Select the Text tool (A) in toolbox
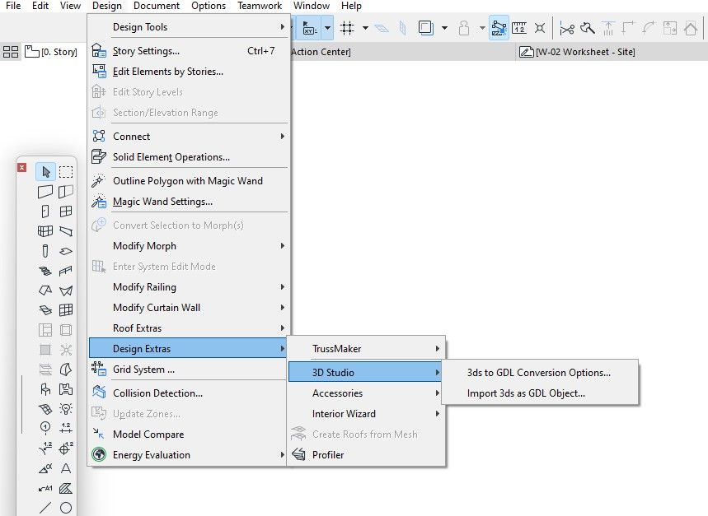 (x=66, y=468)
